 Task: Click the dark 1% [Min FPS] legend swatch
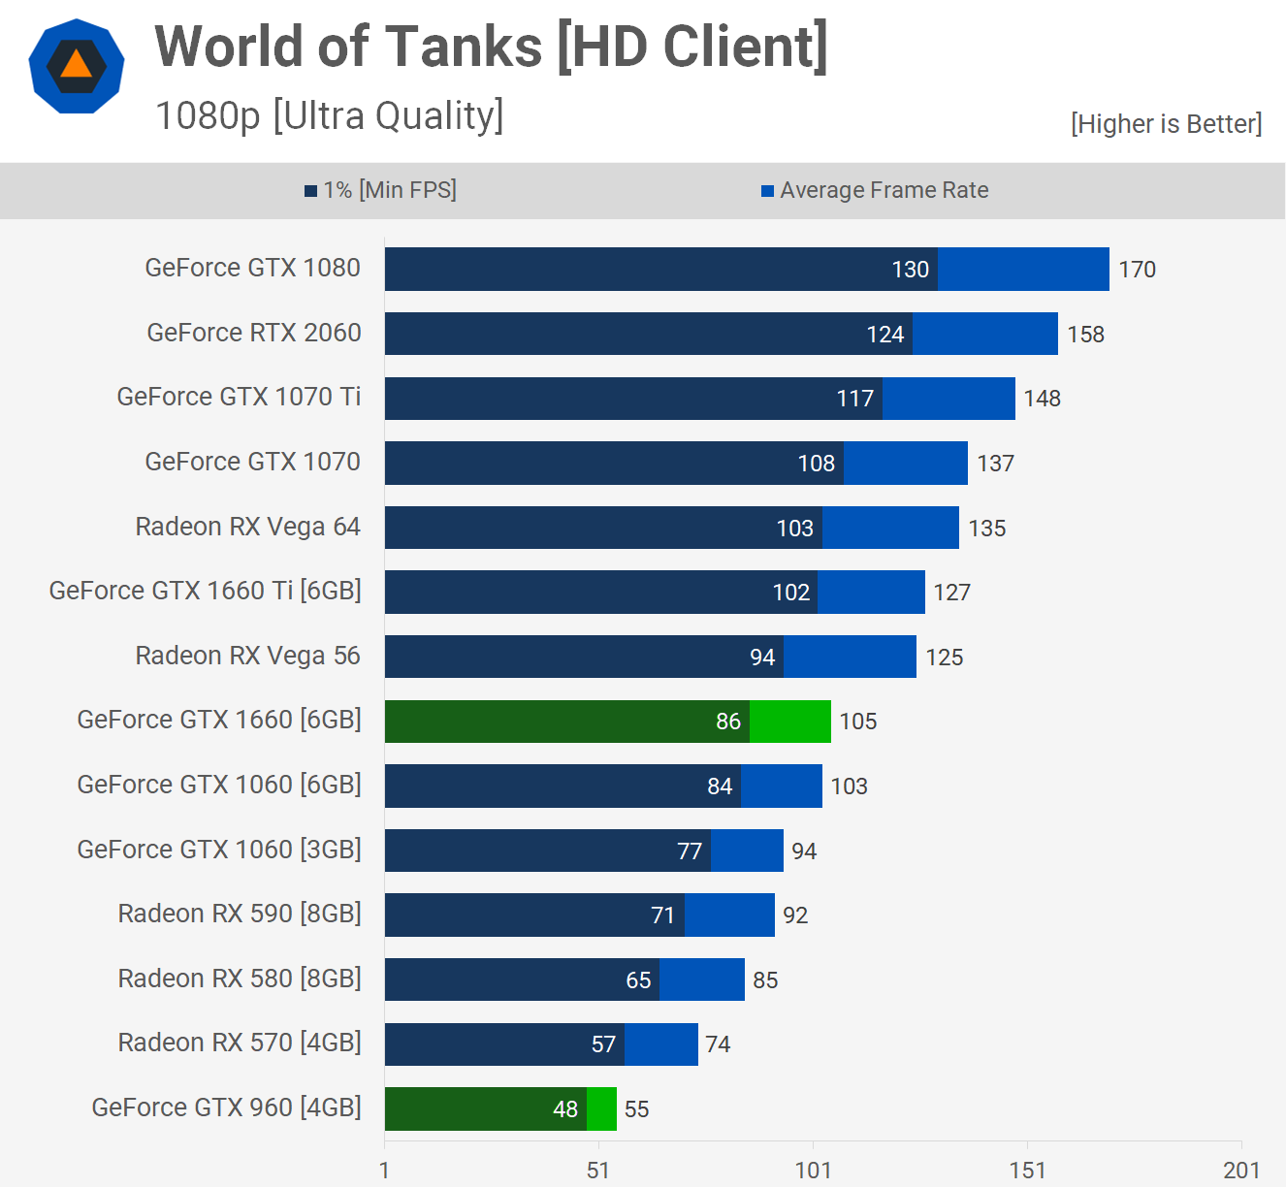(x=310, y=191)
